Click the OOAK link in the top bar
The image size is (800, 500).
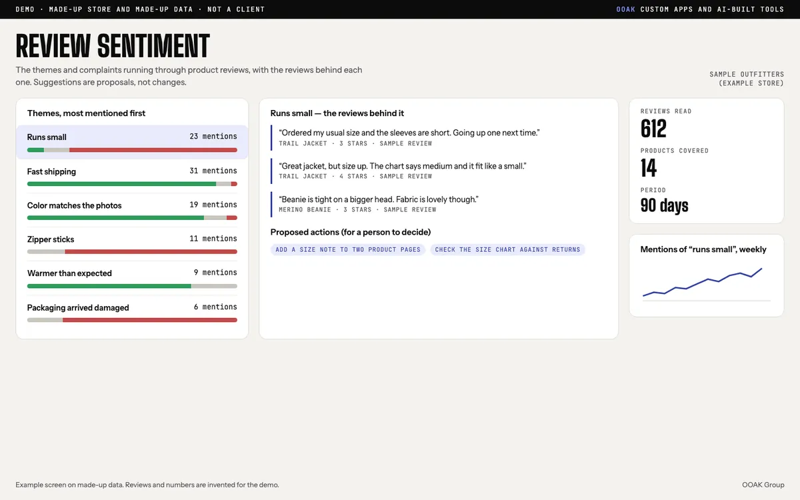(626, 9)
